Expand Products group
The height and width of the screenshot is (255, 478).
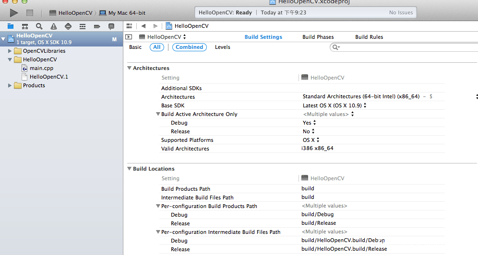coord(10,85)
